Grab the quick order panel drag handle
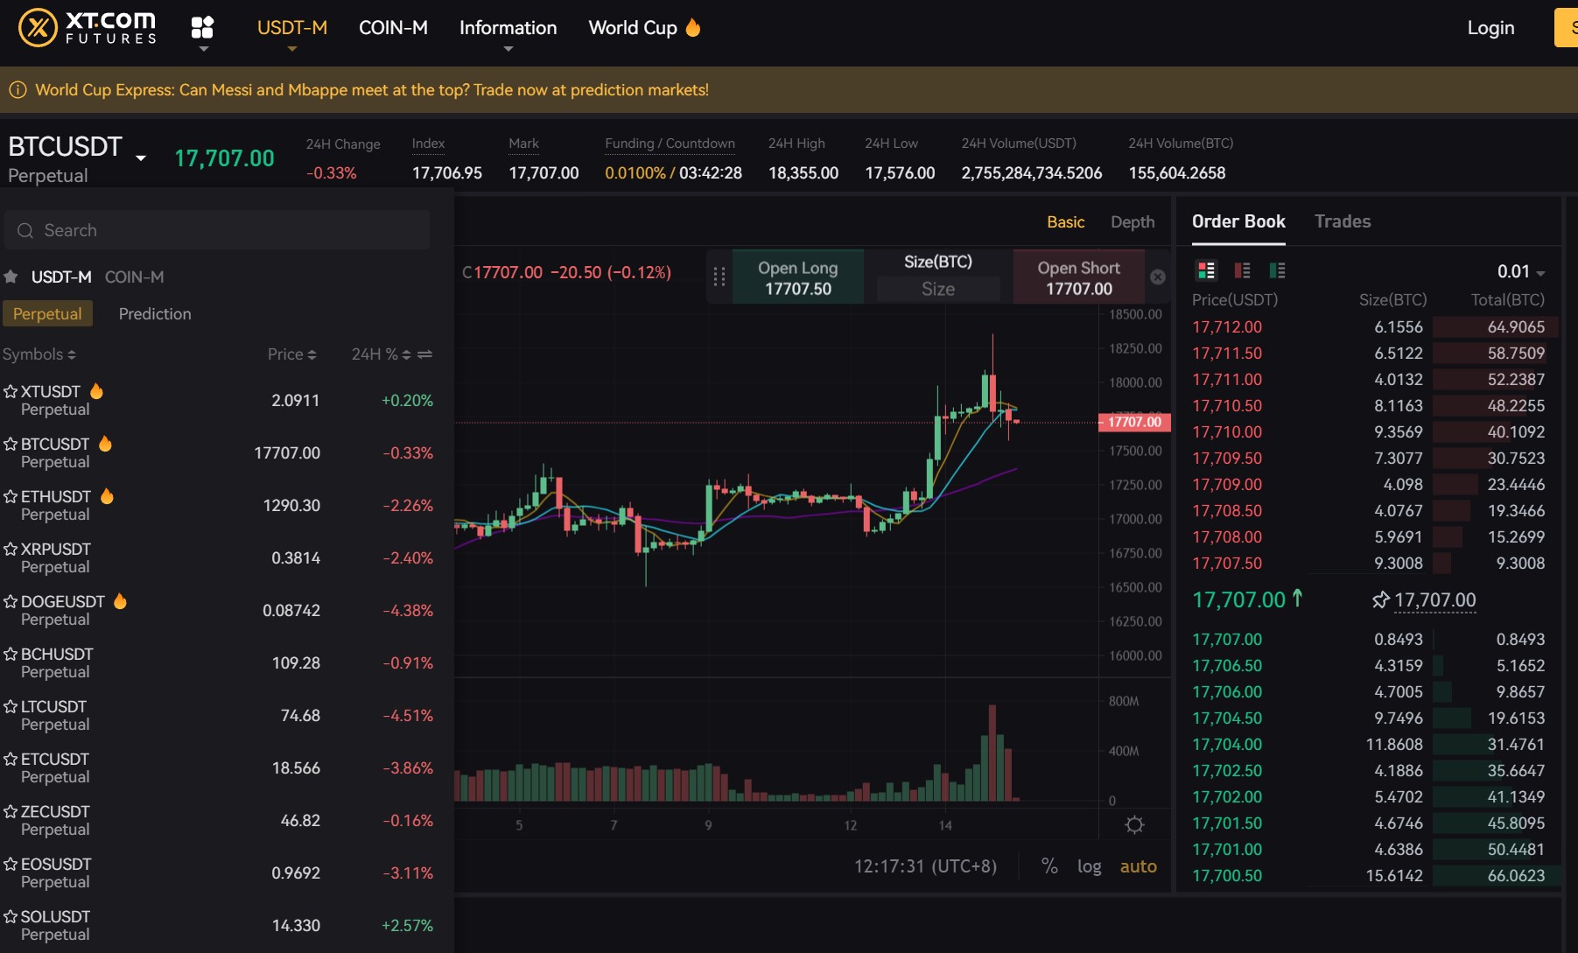 [x=719, y=277]
